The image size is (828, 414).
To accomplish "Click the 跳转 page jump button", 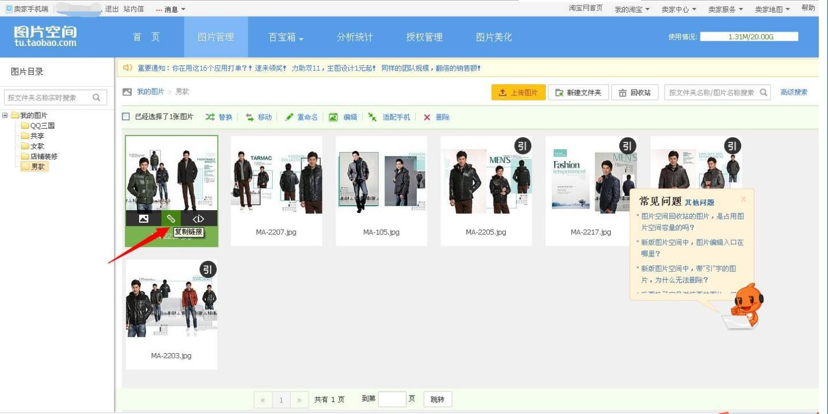I will [x=438, y=399].
